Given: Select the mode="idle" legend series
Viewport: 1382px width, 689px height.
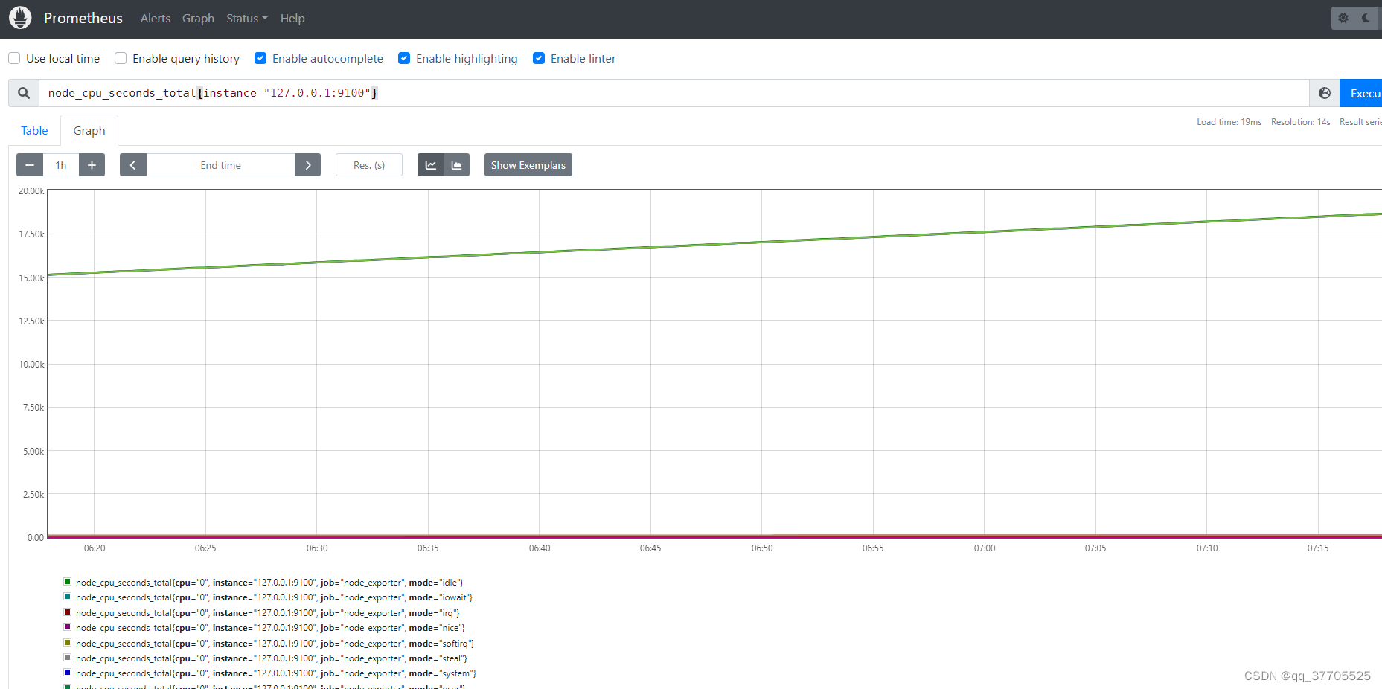Looking at the screenshot, I should [x=269, y=583].
